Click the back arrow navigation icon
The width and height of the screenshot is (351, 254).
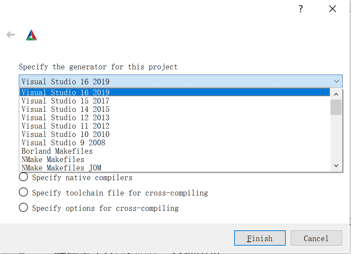pyautogui.click(x=10, y=34)
